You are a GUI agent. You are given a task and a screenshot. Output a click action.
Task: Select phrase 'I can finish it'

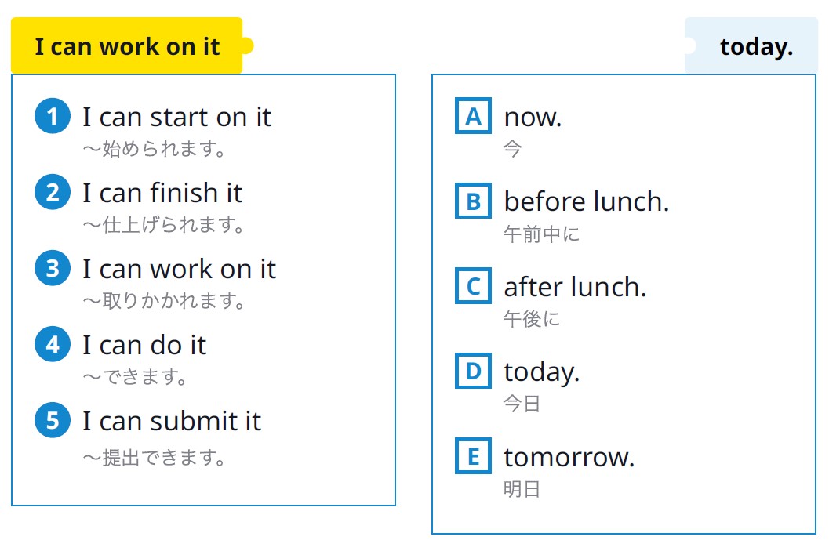[x=162, y=193]
